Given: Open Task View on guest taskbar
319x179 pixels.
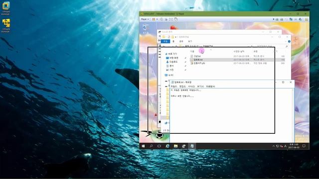Looking at the screenshot, I should point(159,146).
